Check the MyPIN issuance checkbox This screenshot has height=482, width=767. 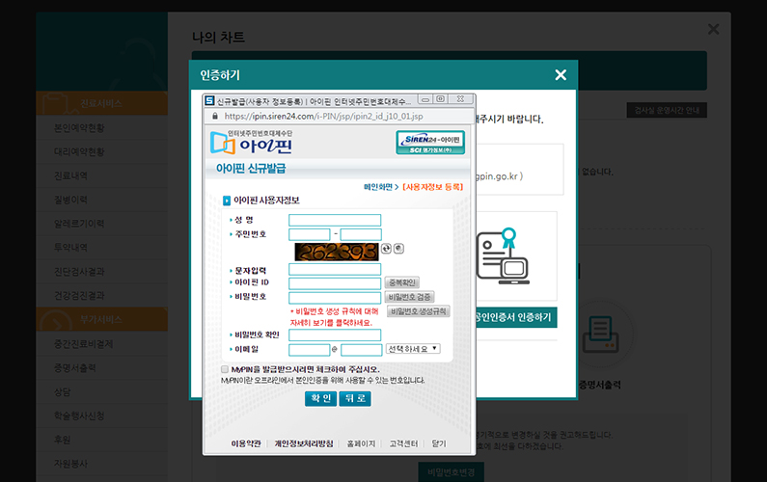(225, 369)
